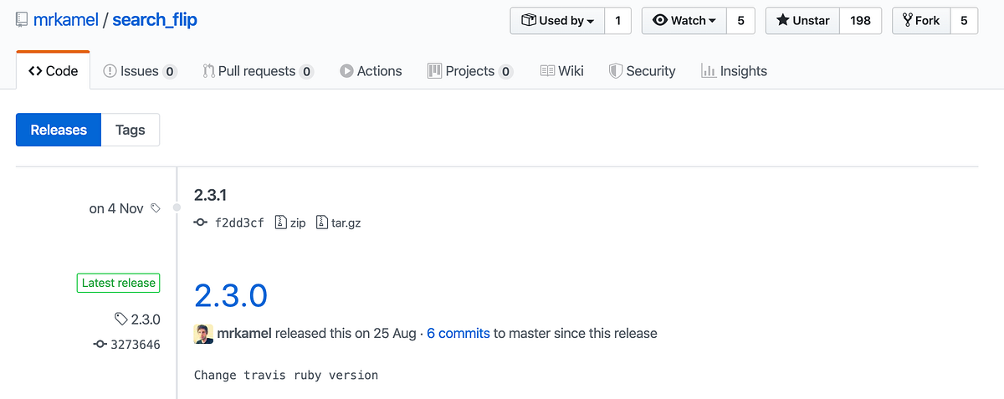Fork the search_flip repository
This screenshot has height=399, width=1004.
(920, 21)
